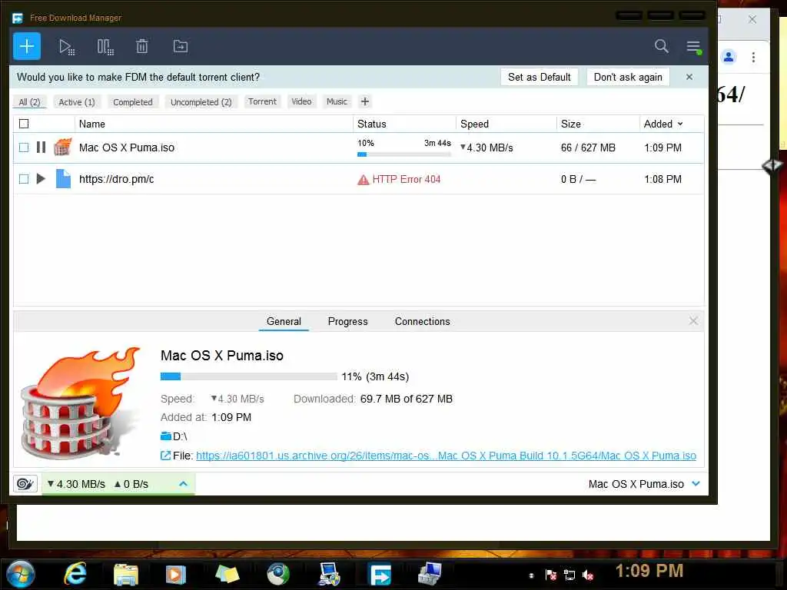Open the D:\ destination folder icon
This screenshot has width=787, height=590.
click(166, 436)
